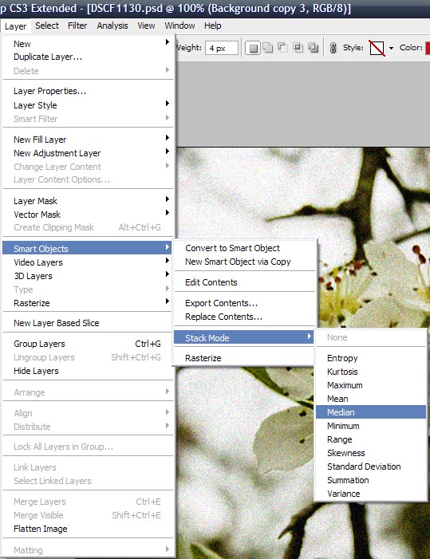
Task: Open the Window menu
Action: click(x=179, y=26)
